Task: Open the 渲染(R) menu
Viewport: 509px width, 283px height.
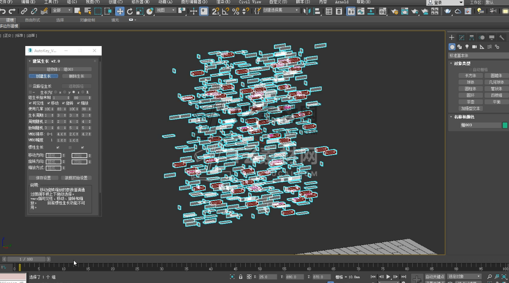Action: pyautogui.click(x=223, y=2)
